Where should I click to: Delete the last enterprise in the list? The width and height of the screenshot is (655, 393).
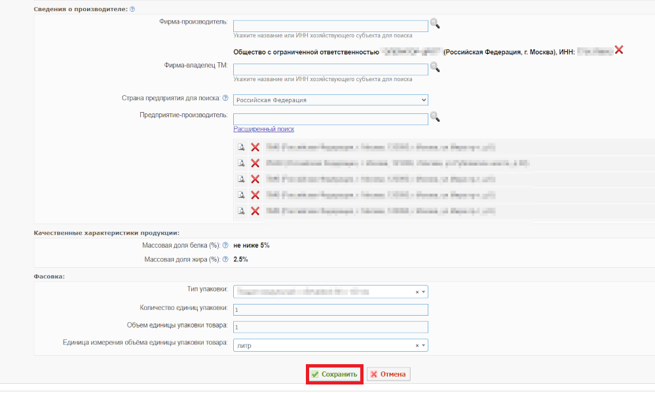point(255,211)
